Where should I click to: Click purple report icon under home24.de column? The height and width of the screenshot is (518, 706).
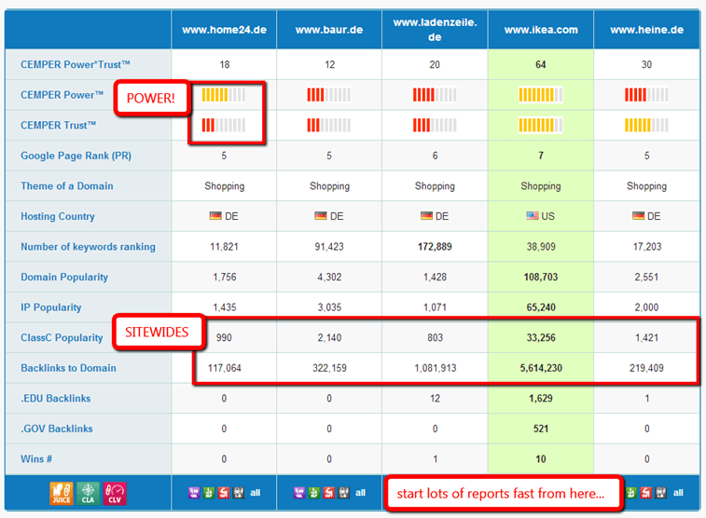tap(194, 493)
